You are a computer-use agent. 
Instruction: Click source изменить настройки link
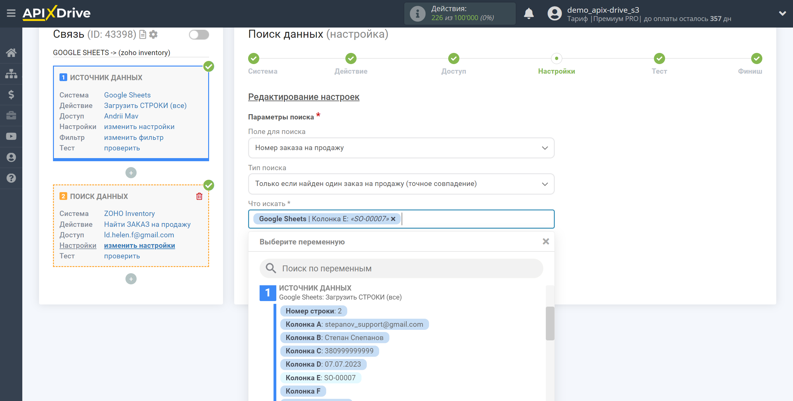coord(139,127)
